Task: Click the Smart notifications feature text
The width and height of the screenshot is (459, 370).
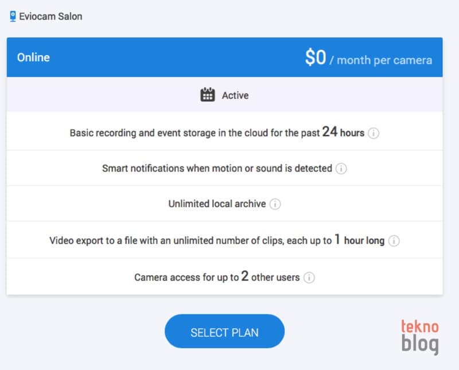Action: click(217, 169)
